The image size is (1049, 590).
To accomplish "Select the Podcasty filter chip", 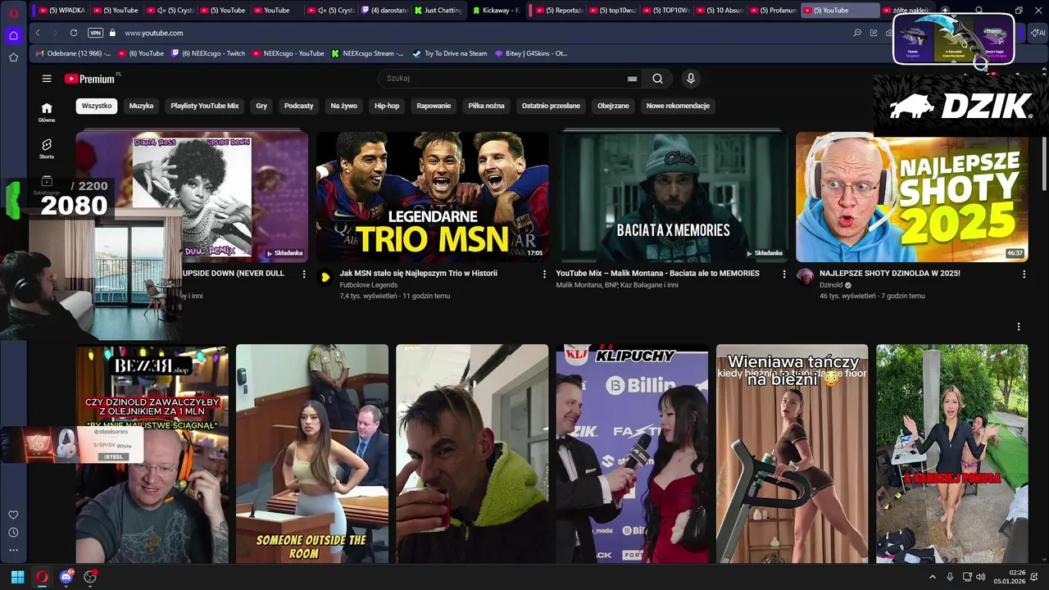I will click(x=299, y=106).
